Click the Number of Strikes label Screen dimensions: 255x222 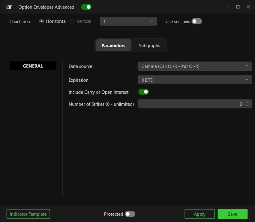tap(101, 104)
